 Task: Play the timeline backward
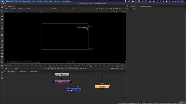[x=58, y=68]
